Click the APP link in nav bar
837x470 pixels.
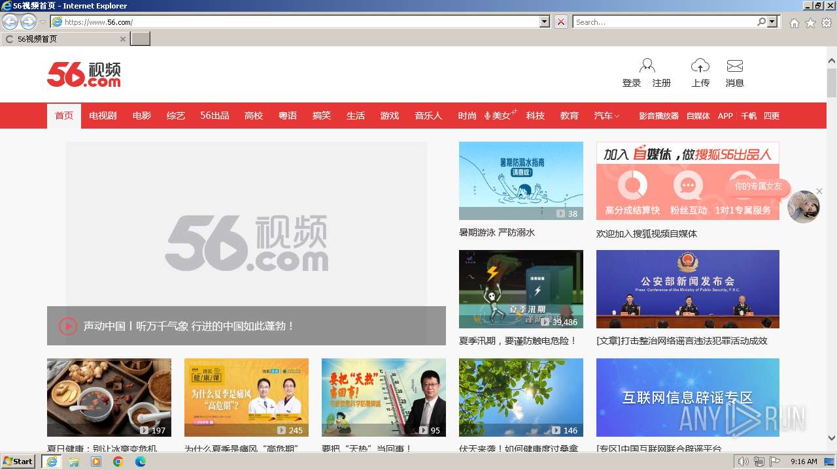(x=725, y=116)
